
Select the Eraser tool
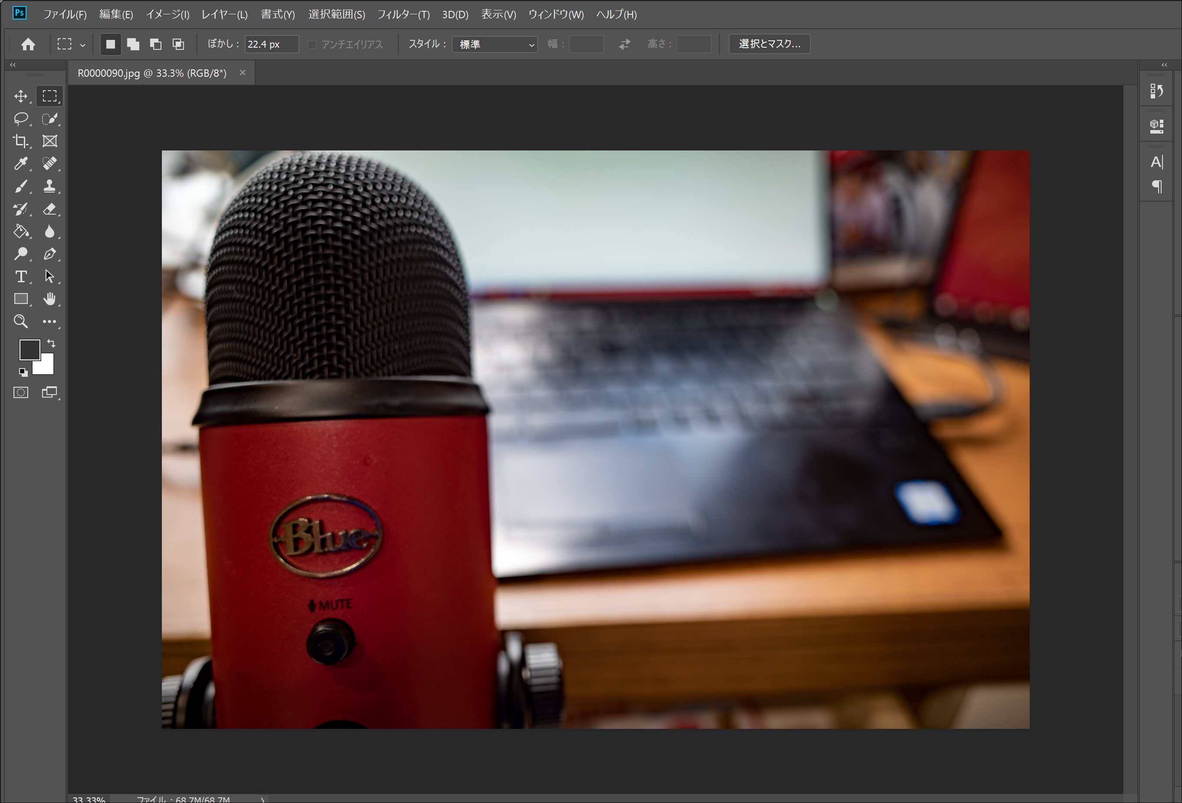(49, 209)
